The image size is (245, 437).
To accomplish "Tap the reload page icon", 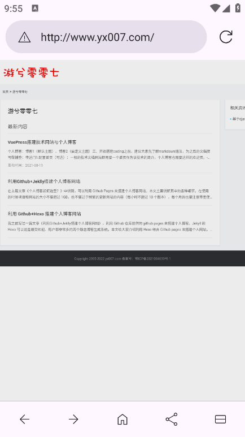I will coord(225,37).
